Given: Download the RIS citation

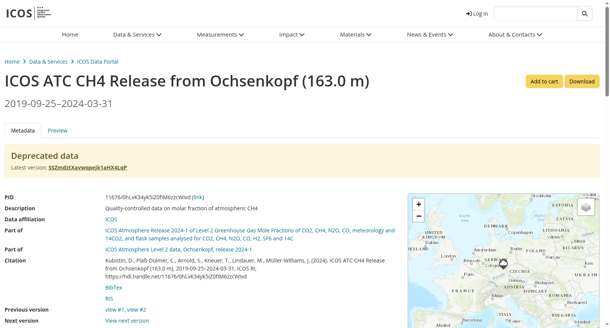Looking at the screenshot, I should tap(109, 299).
